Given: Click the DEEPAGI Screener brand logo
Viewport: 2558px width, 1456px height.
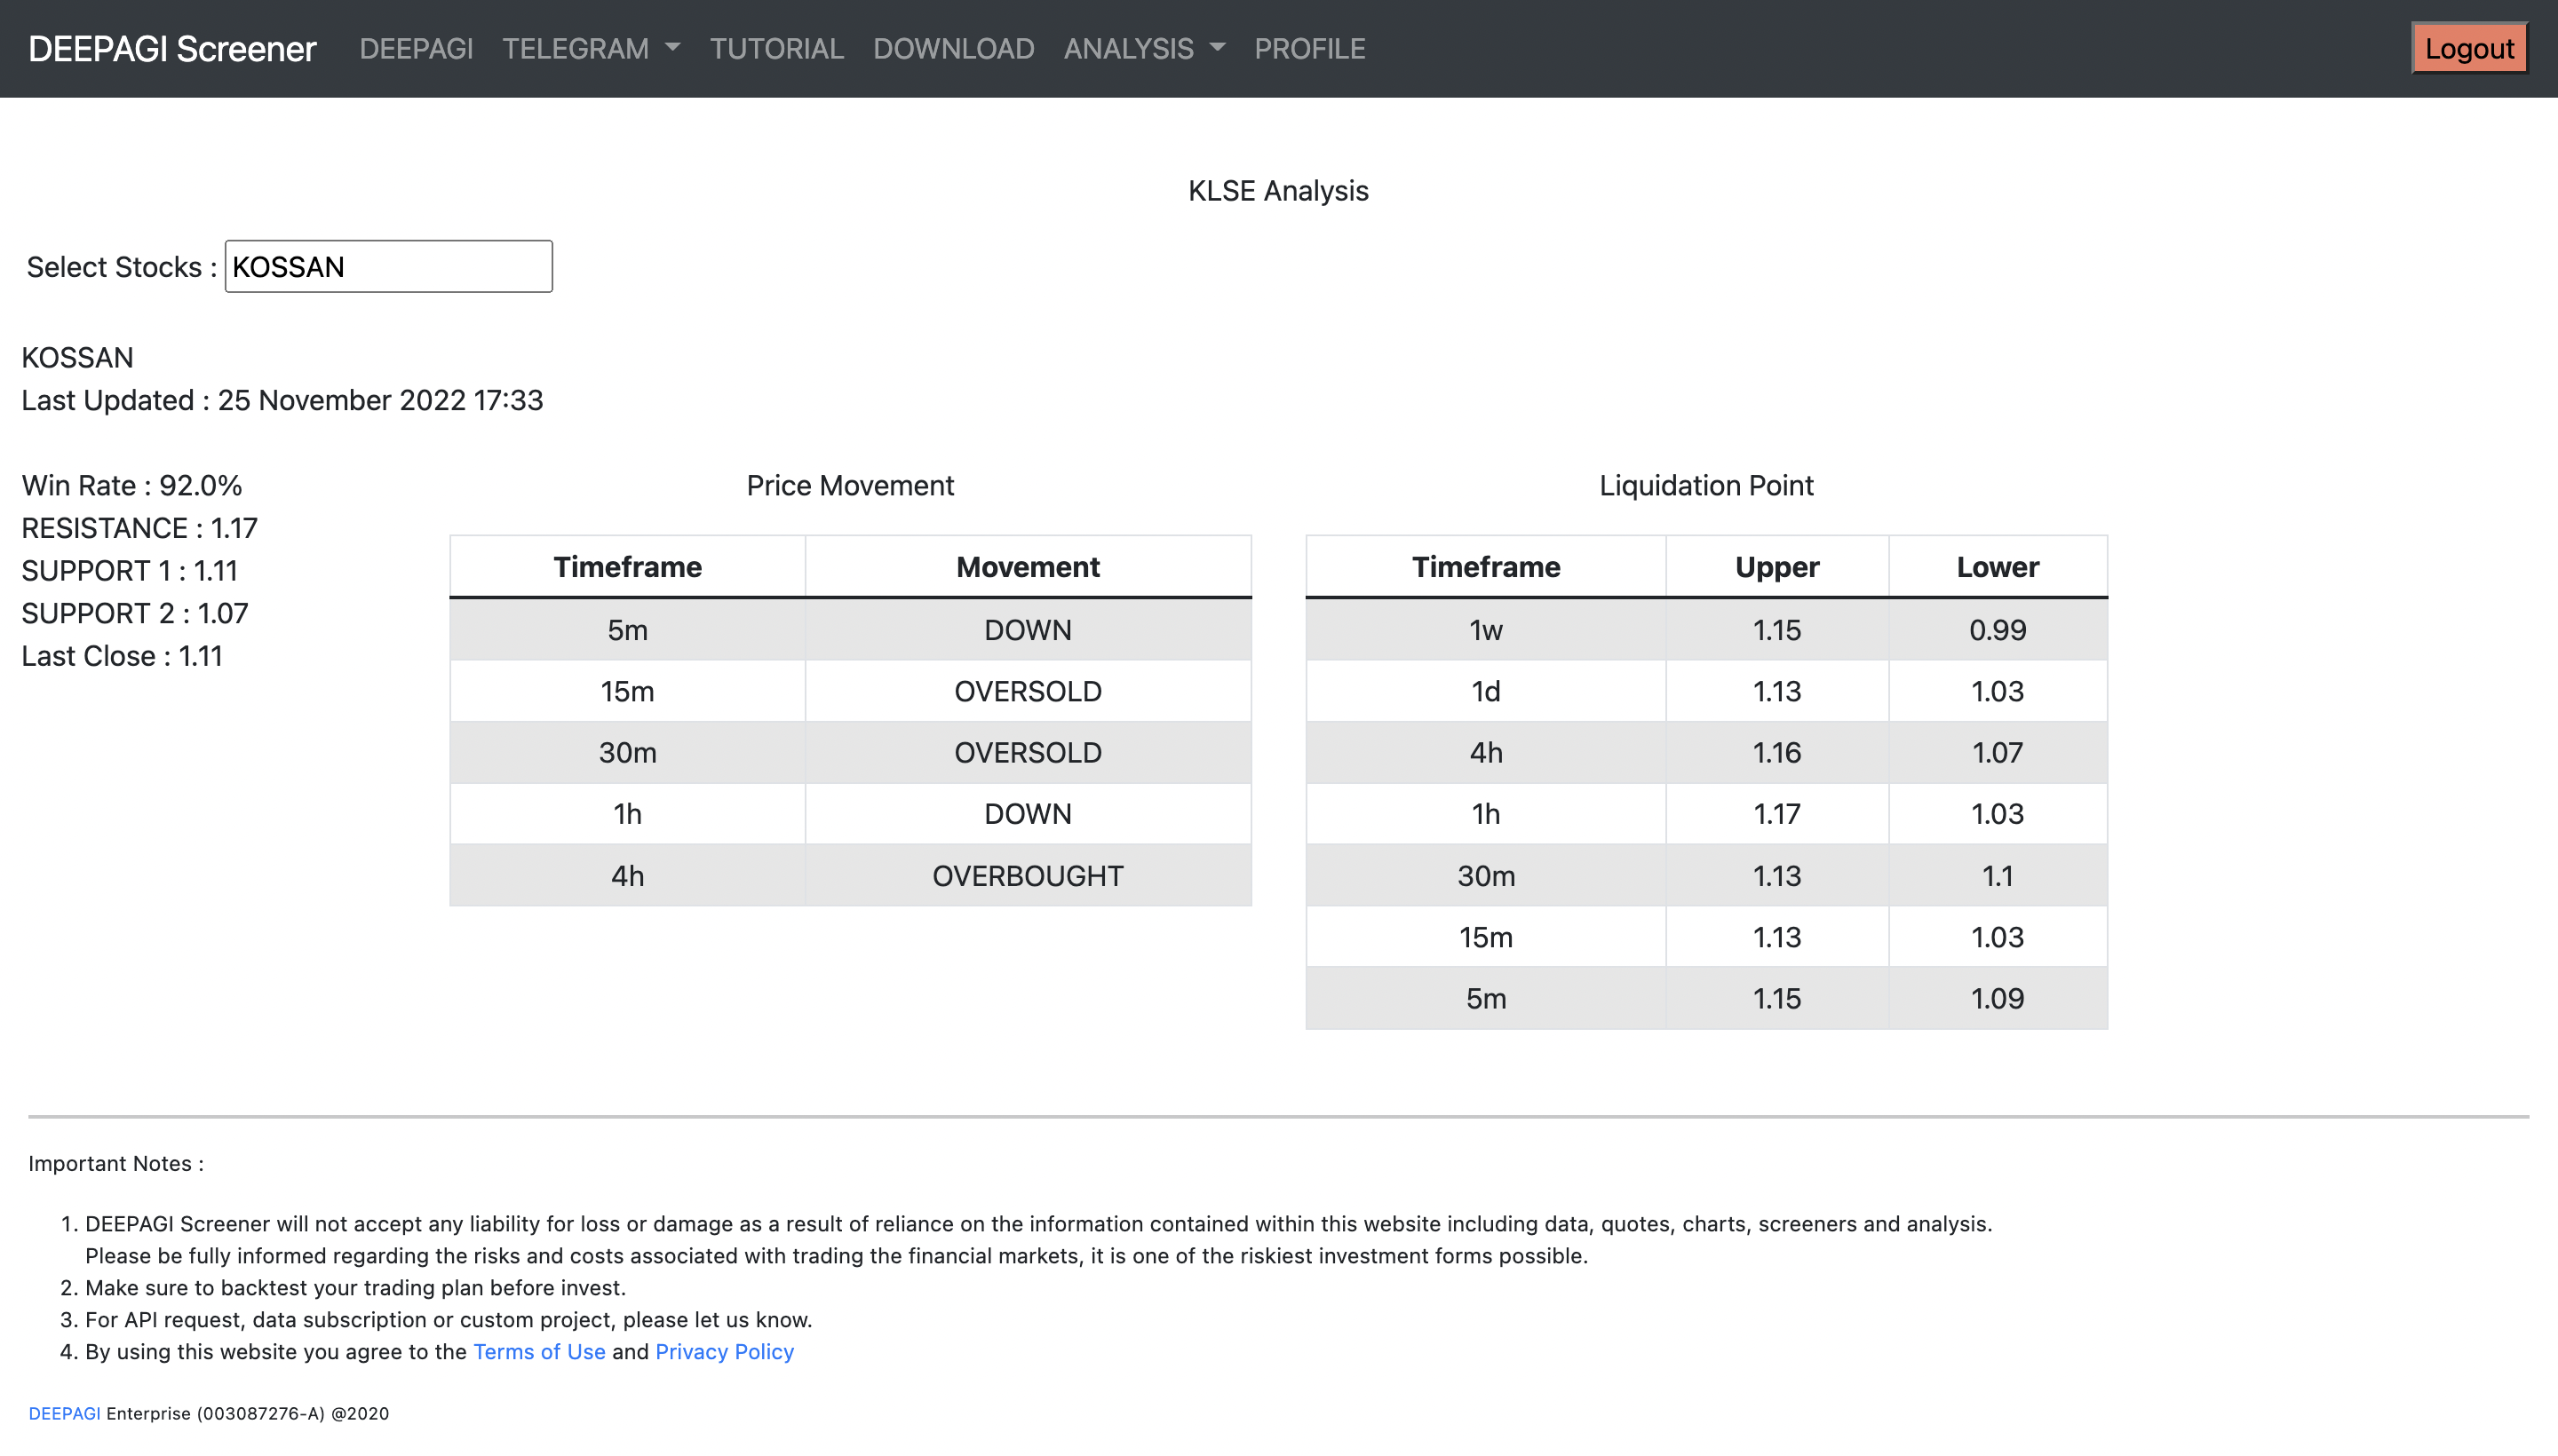Looking at the screenshot, I should 172,48.
